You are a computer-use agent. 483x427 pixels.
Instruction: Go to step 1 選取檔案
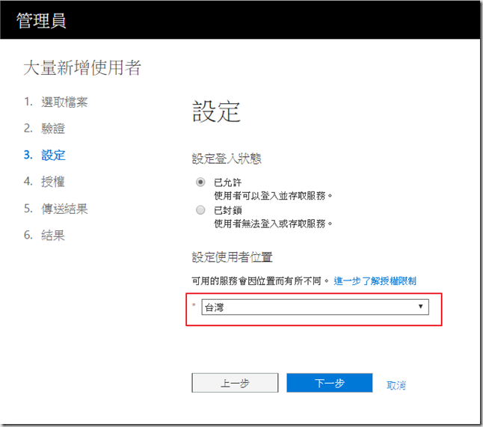69,102
